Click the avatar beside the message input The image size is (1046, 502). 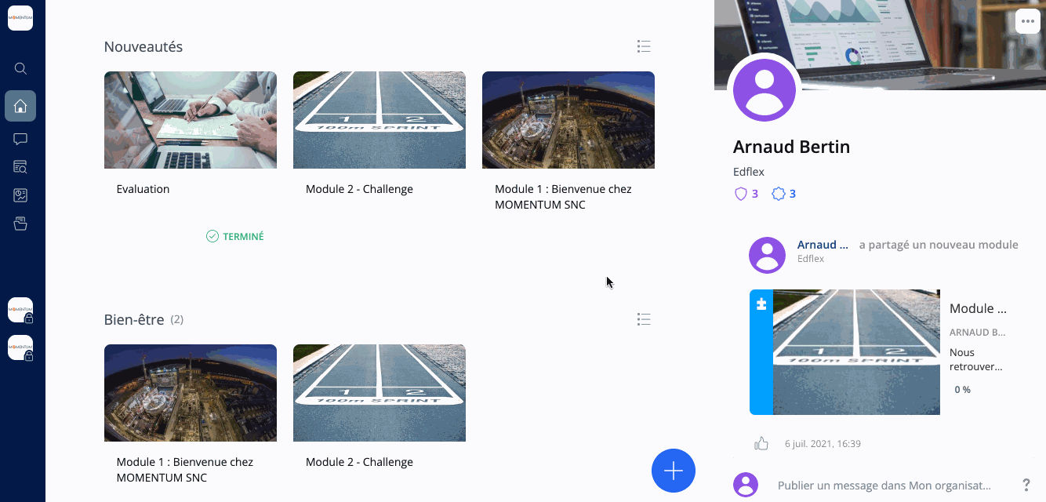[746, 485]
